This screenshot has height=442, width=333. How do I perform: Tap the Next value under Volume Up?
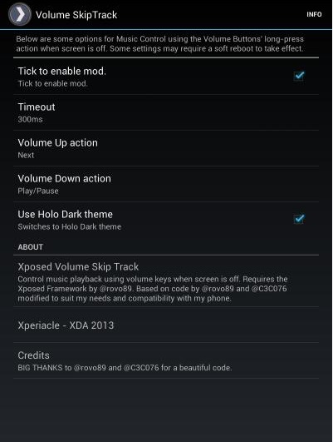pos(26,155)
